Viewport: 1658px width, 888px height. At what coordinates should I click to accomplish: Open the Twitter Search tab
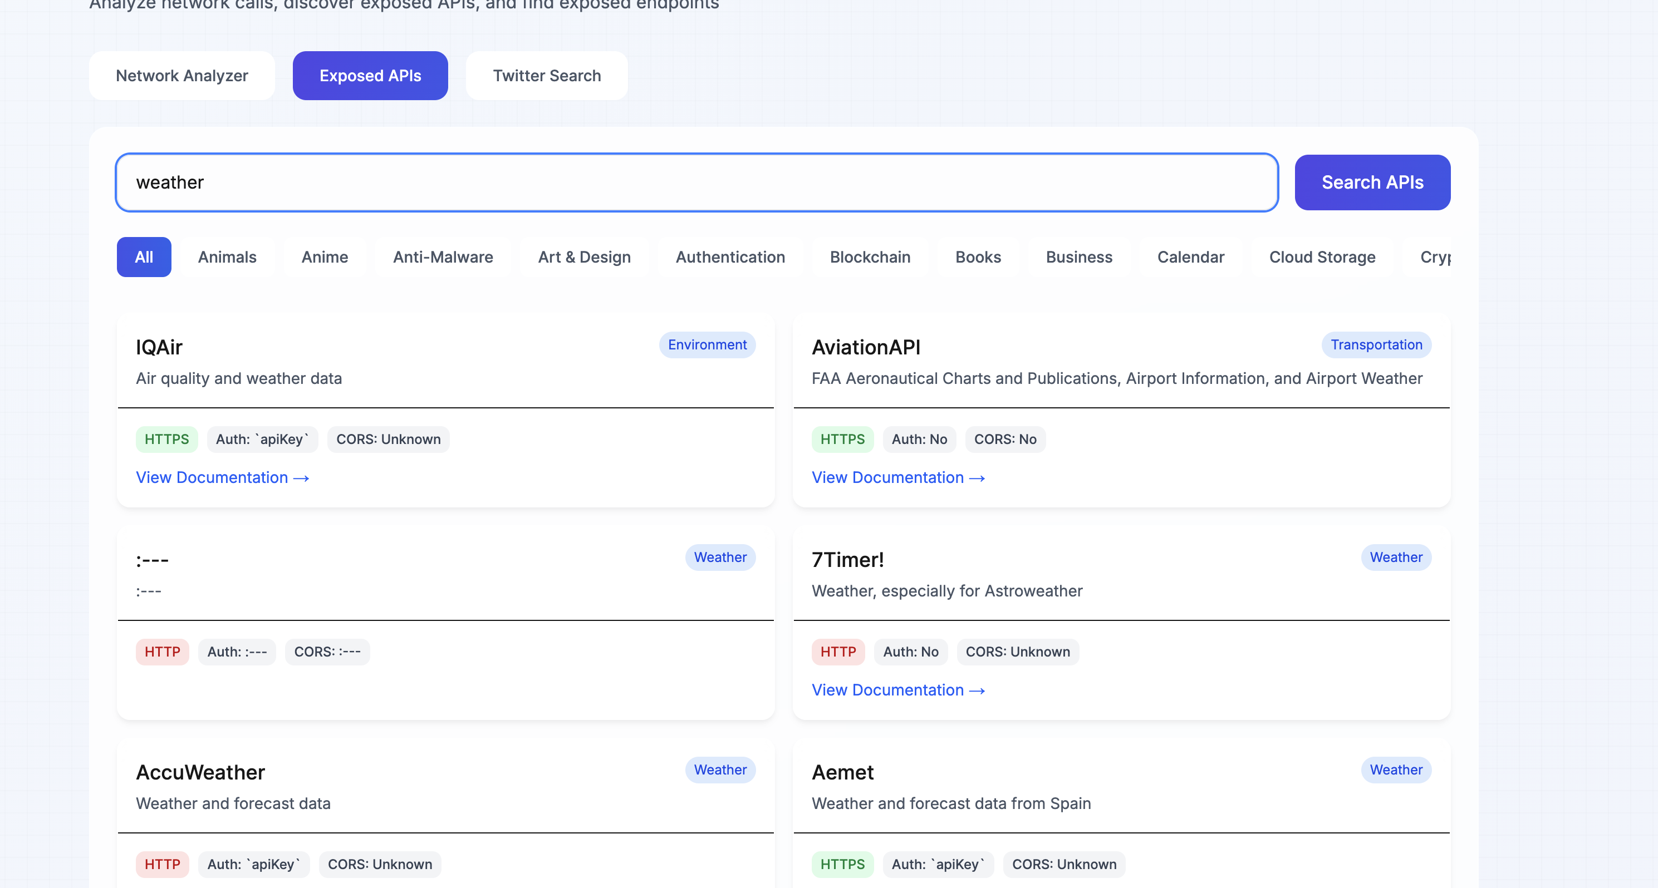[x=546, y=76]
